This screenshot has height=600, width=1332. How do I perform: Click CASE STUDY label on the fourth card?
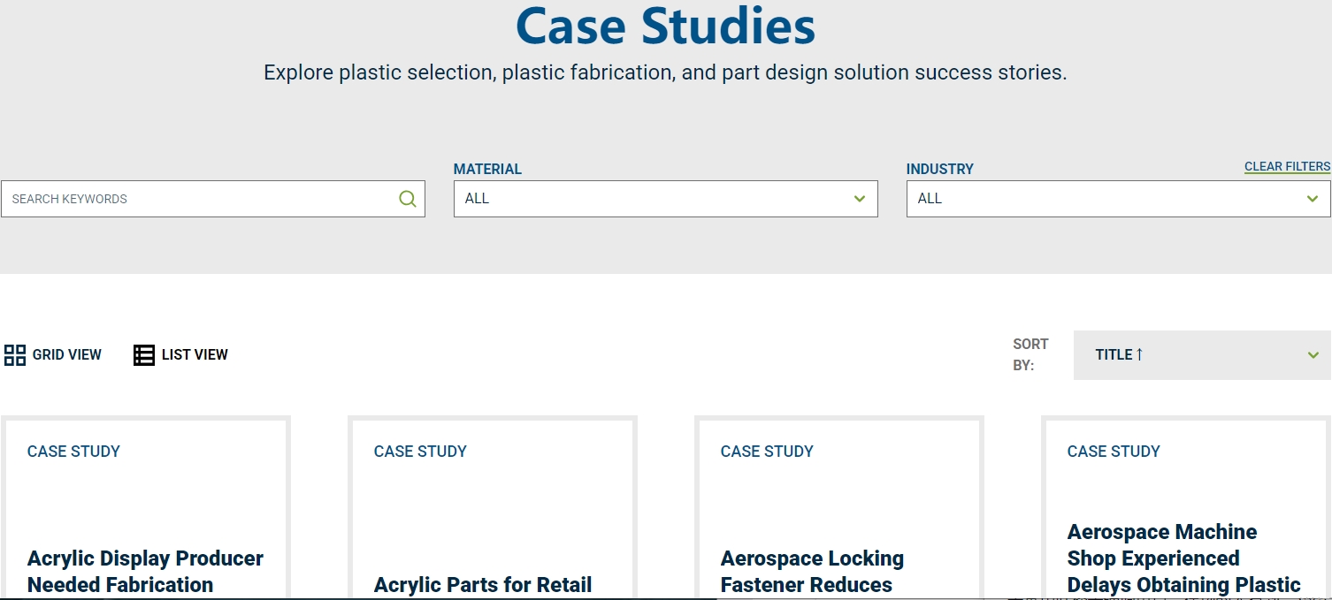[1114, 452]
